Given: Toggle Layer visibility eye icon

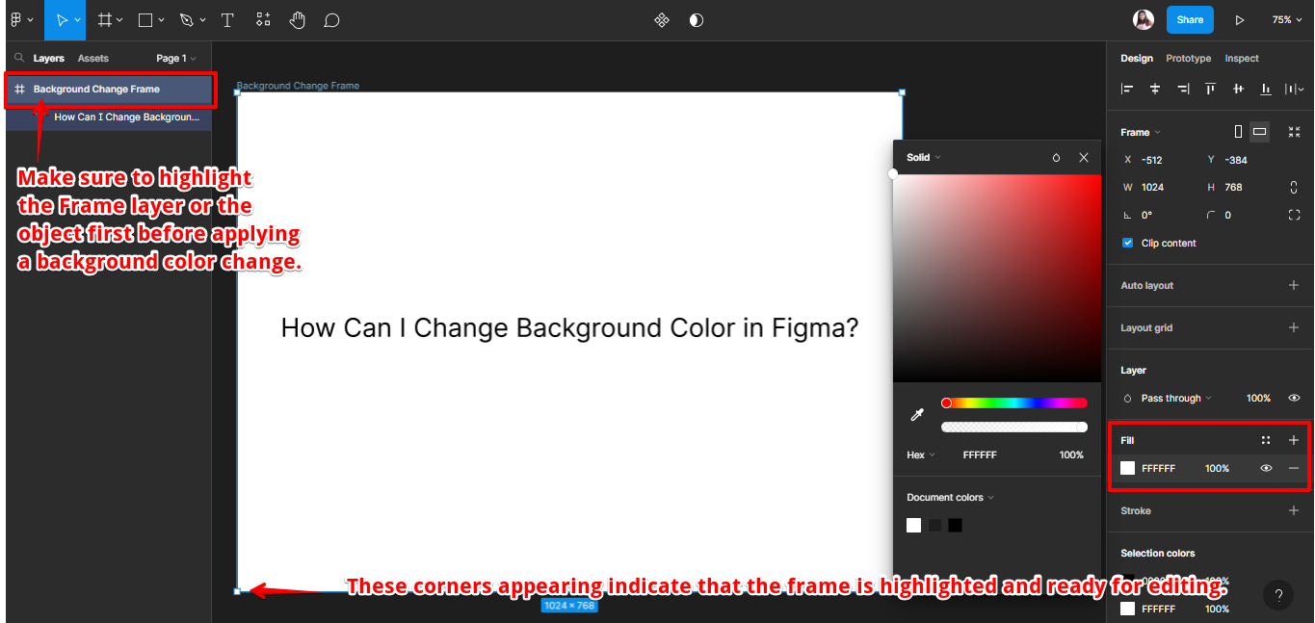Looking at the screenshot, I should pyautogui.click(x=1294, y=398).
